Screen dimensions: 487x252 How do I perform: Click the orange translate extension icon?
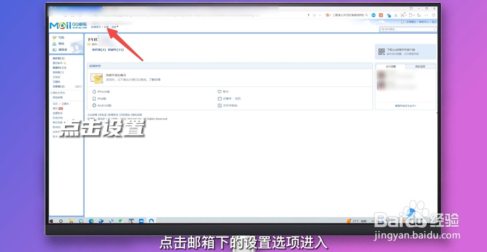point(381,15)
